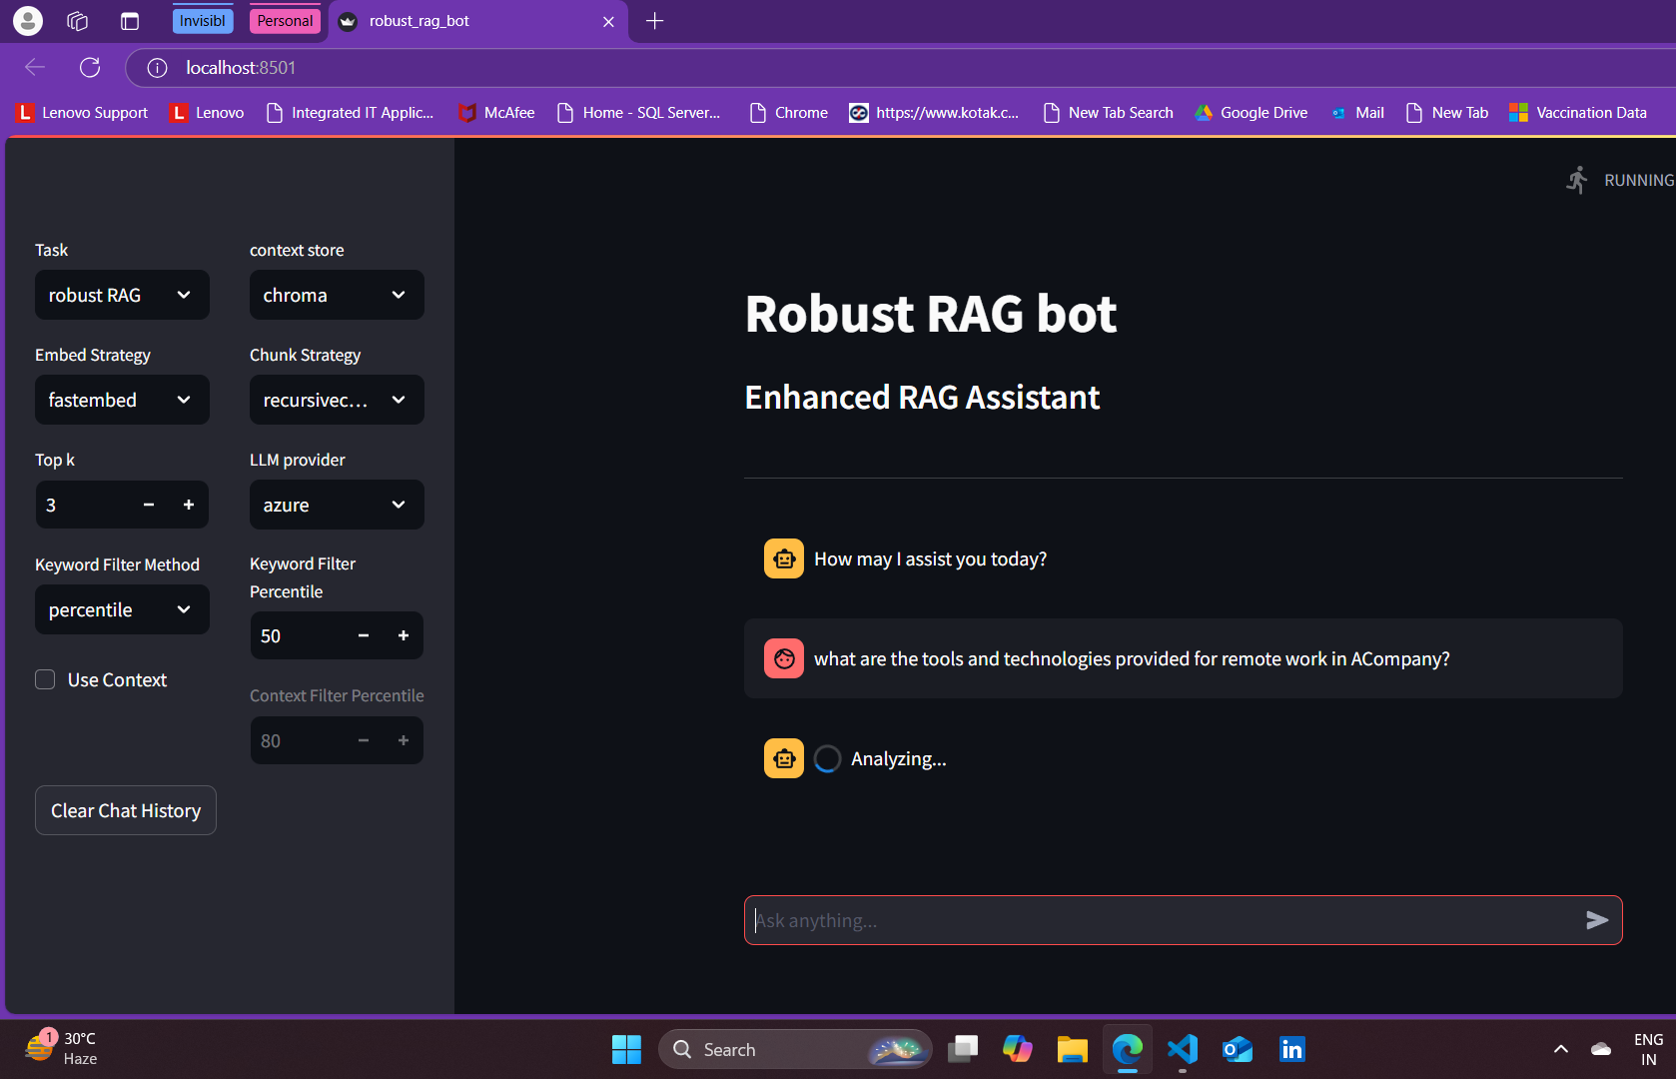This screenshot has width=1676, height=1079.
Task: Click the user avatar on the question message
Action: pyautogui.click(x=783, y=658)
